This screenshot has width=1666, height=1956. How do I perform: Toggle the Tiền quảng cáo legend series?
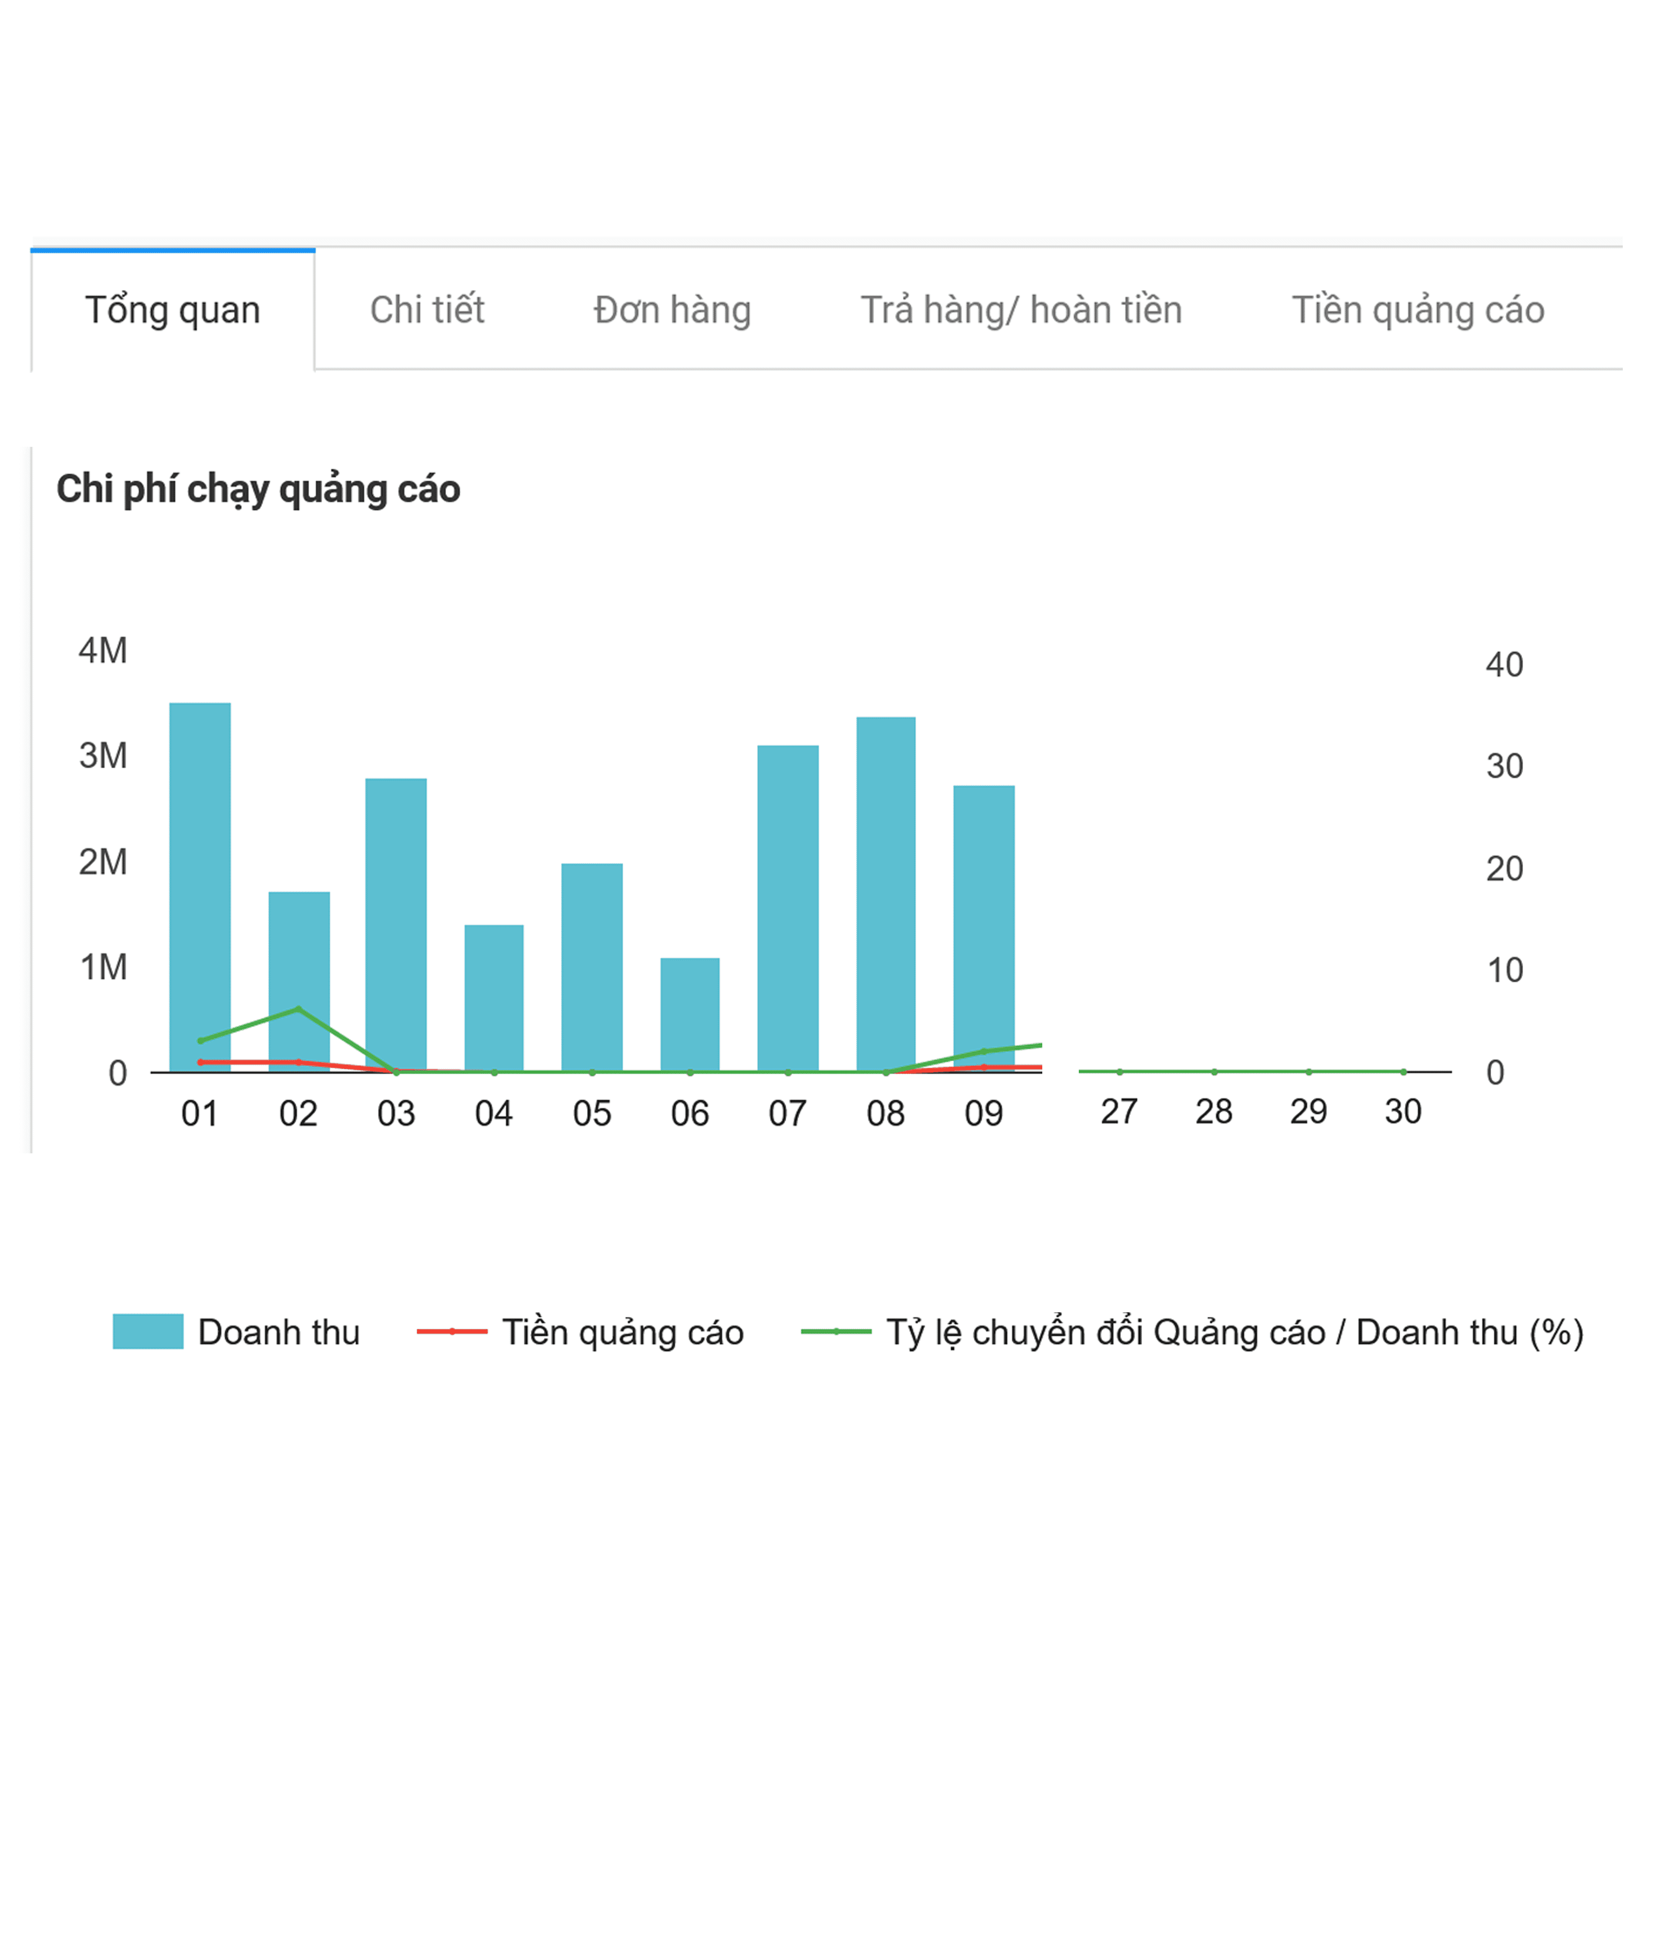580,1332
